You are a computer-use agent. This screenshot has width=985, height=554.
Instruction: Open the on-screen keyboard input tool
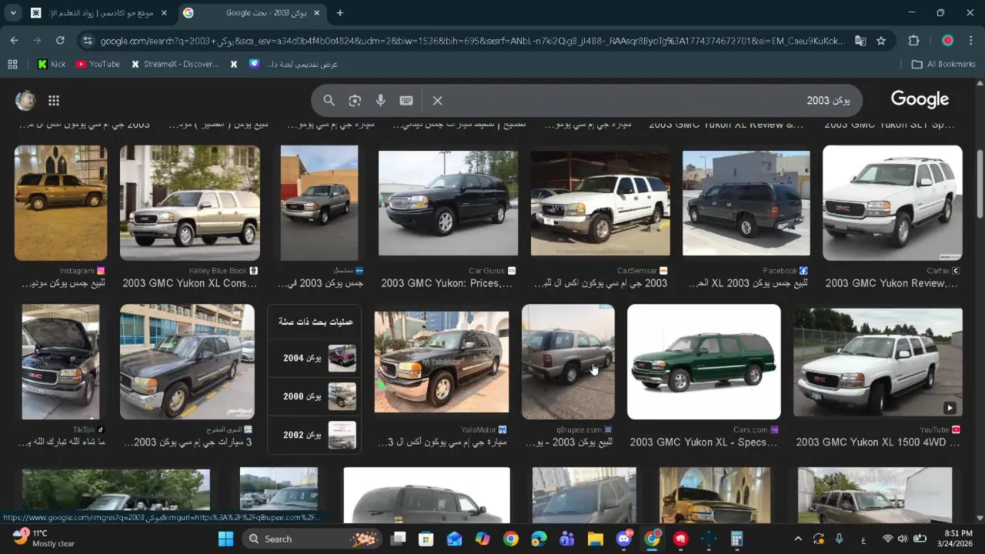pos(406,101)
